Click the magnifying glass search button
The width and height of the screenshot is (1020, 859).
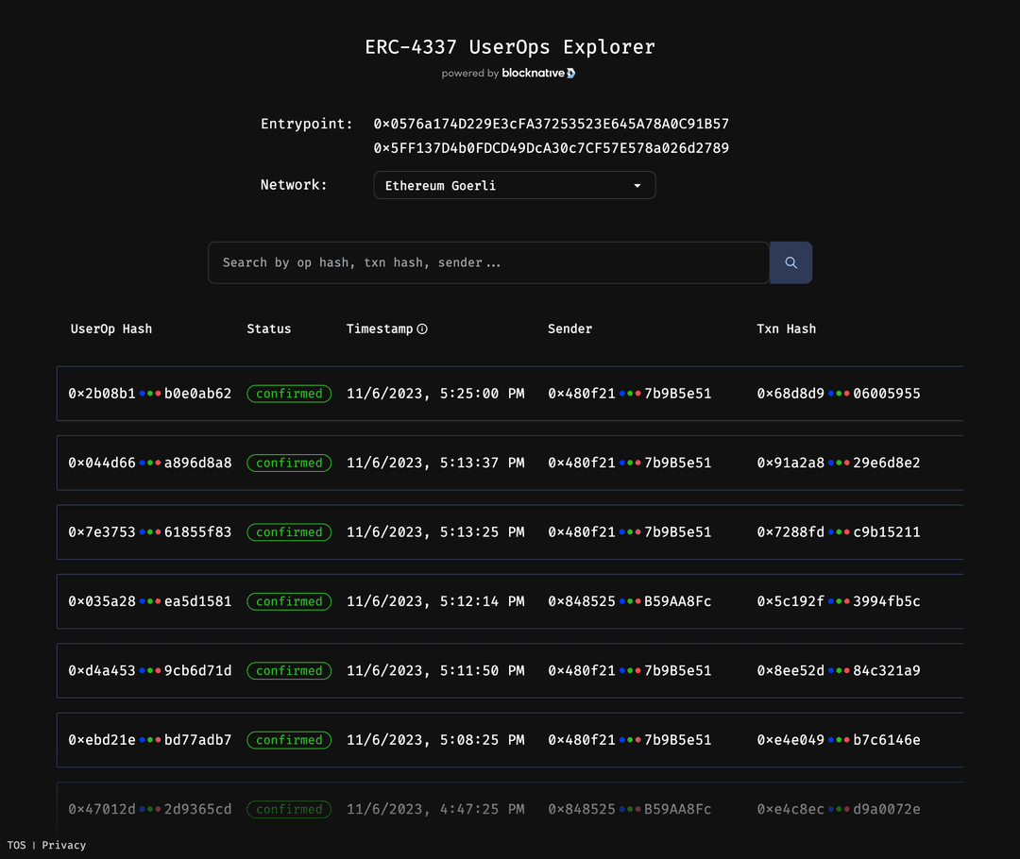click(790, 263)
